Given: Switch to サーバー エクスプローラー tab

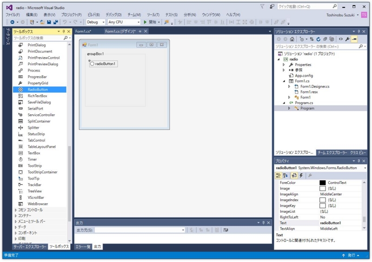Looking at the screenshot, I should [x=30, y=247].
